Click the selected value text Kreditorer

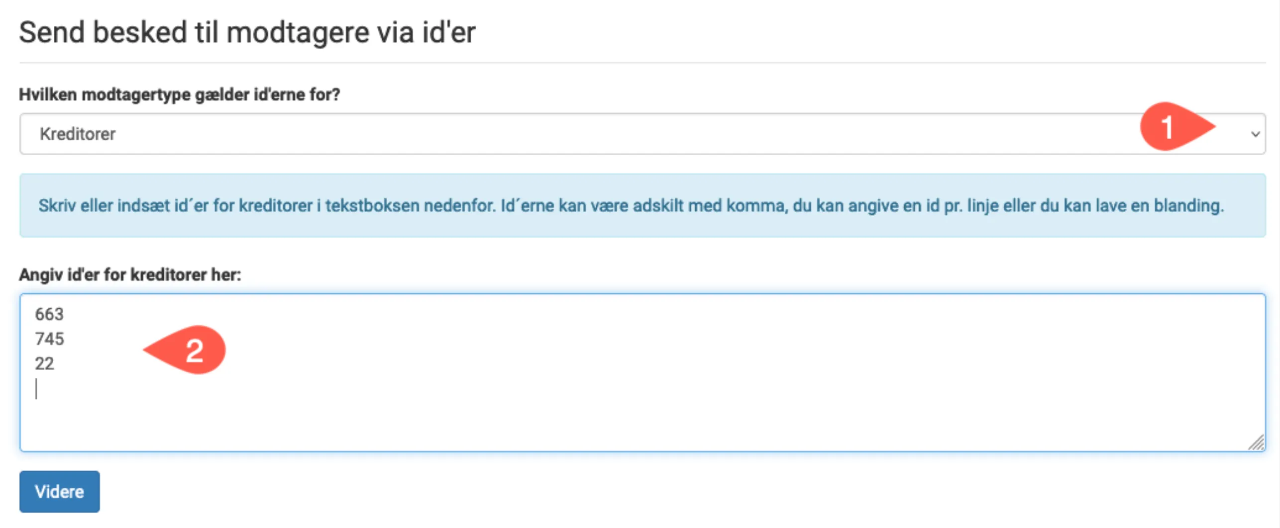78,134
